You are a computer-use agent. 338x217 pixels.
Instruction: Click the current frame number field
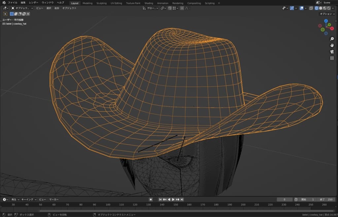pos(285,200)
